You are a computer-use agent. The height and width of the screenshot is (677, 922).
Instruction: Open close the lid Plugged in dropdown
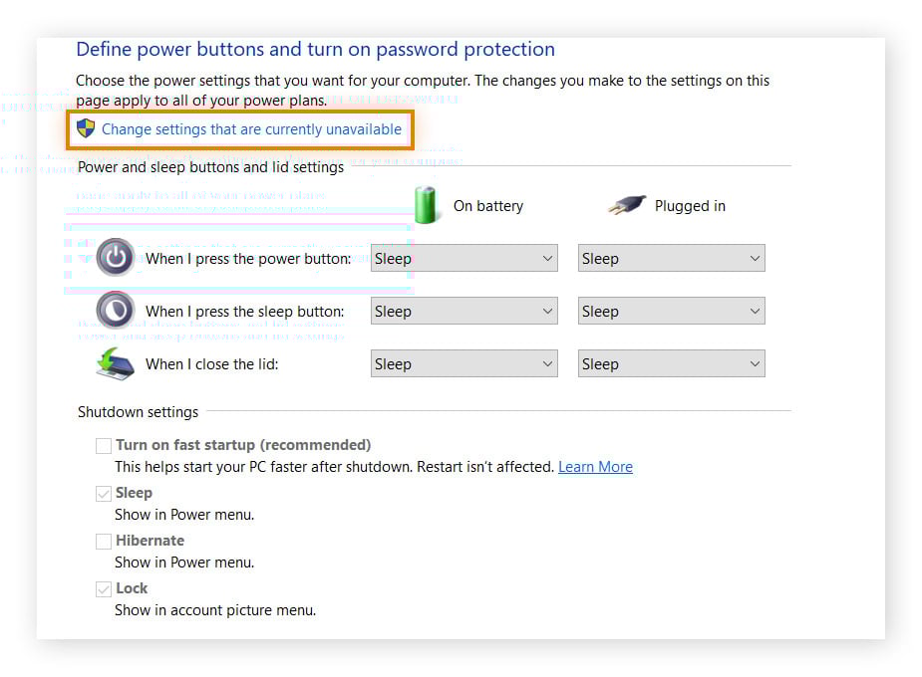point(671,364)
